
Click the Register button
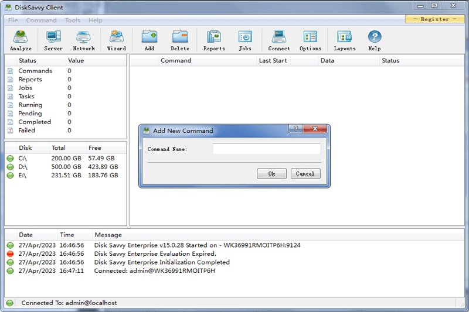tap(434, 19)
